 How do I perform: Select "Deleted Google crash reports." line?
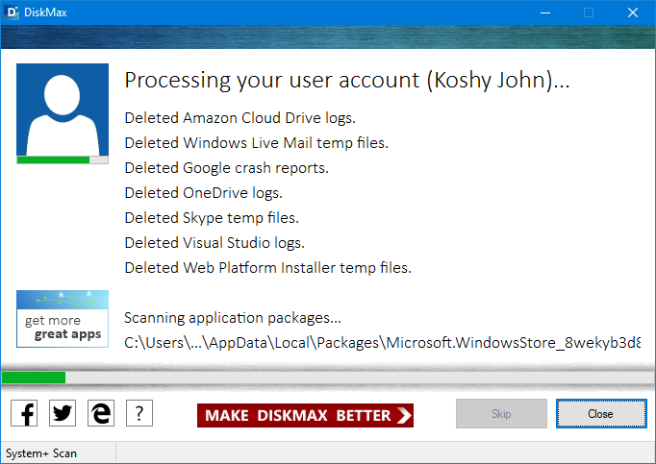pyautogui.click(x=227, y=168)
